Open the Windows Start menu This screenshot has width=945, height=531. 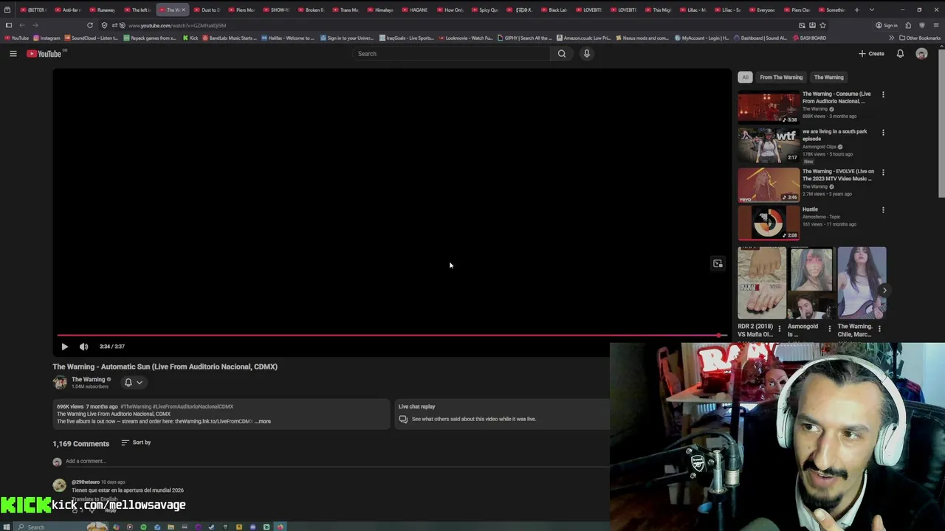[7, 527]
